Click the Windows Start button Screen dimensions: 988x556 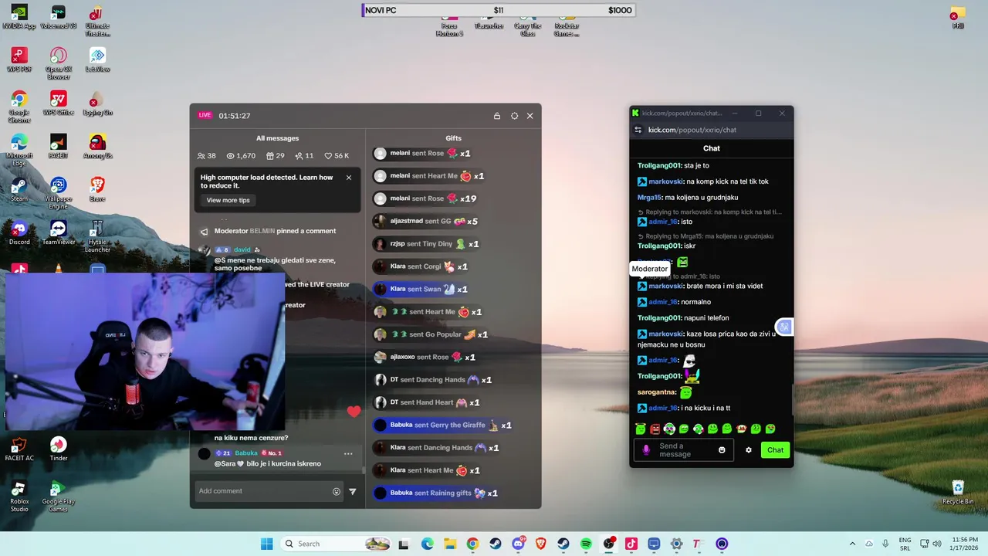point(266,544)
